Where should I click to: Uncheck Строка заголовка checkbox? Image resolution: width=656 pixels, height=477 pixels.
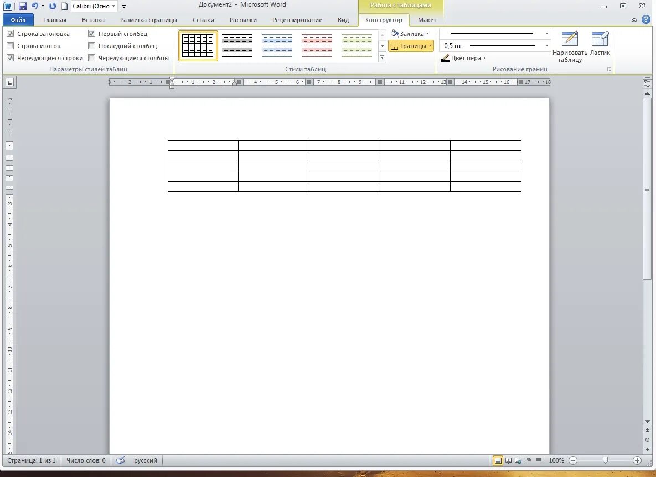[11, 33]
